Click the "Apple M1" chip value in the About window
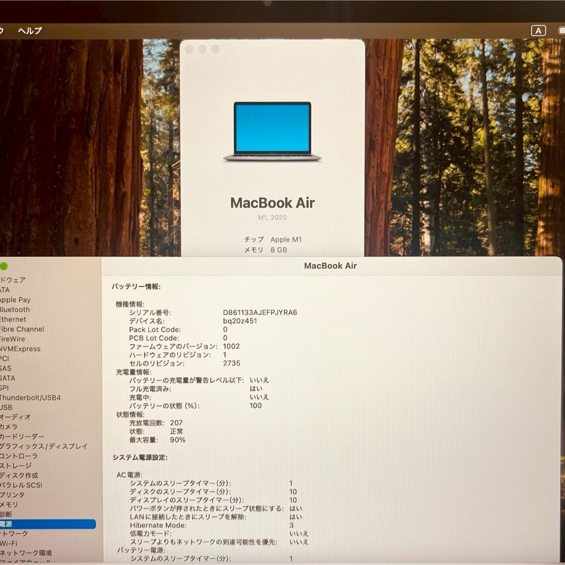 286,239
